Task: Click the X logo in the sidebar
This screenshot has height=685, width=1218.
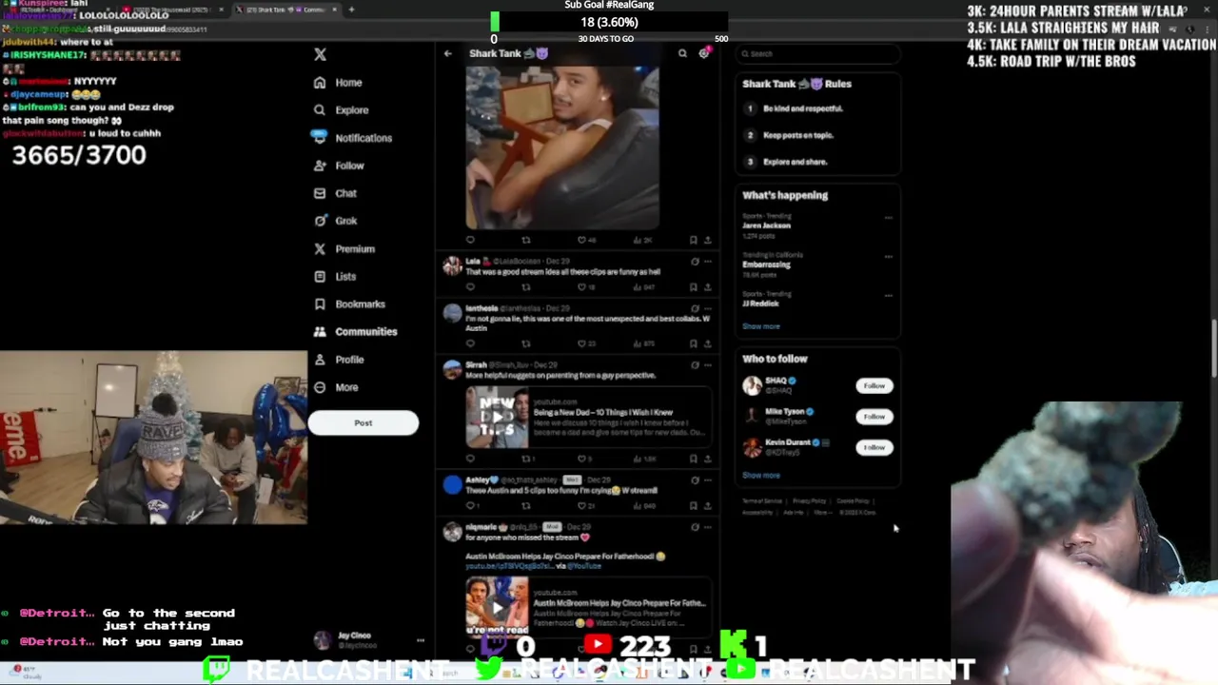Action: pos(320,55)
